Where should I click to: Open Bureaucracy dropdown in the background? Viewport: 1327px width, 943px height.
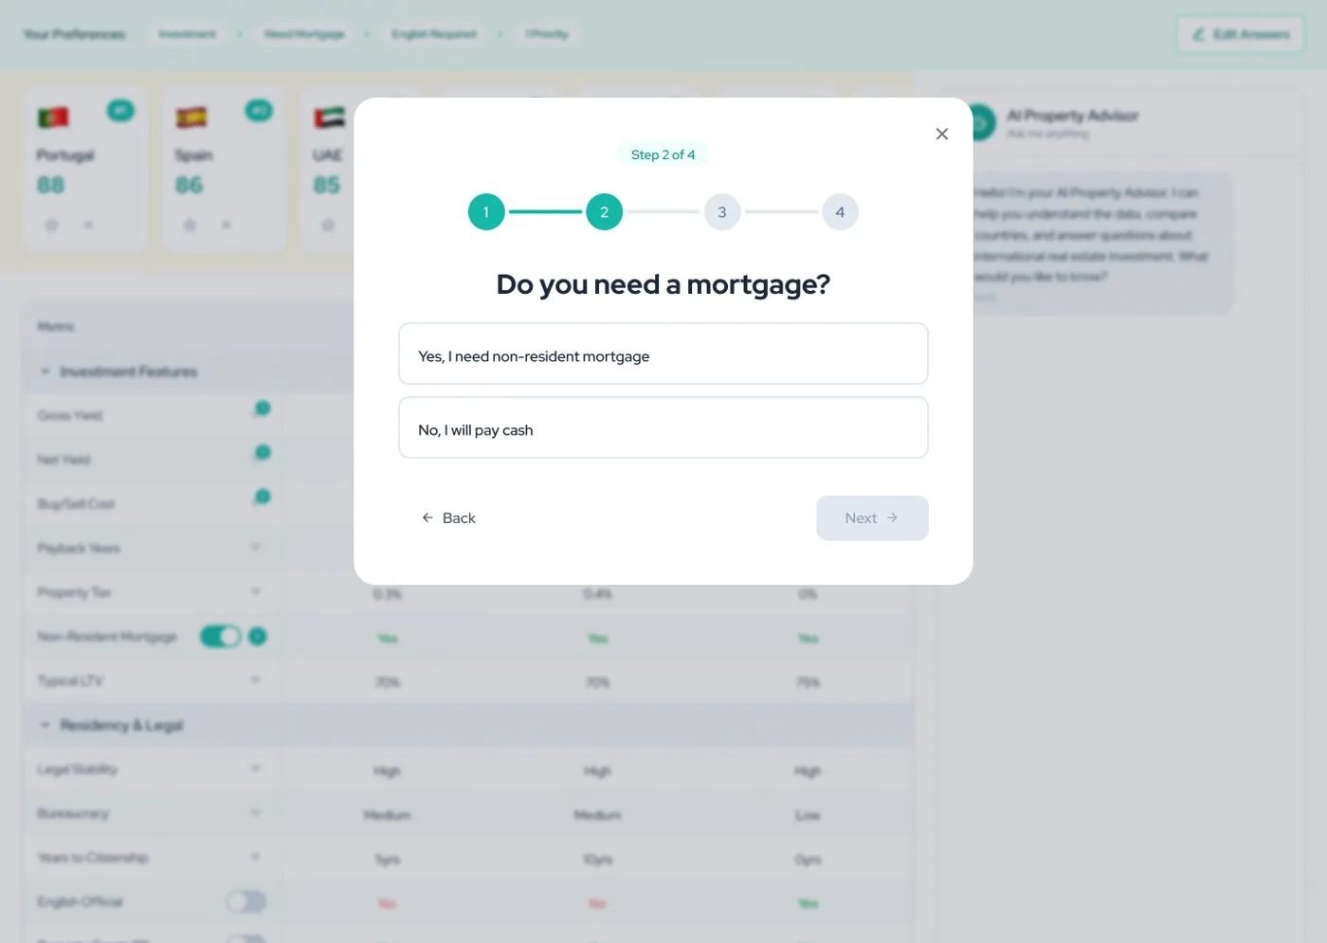[256, 812]
